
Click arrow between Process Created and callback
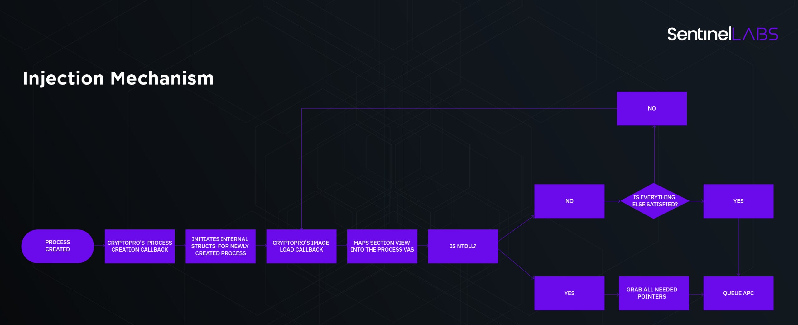[99, 246]
